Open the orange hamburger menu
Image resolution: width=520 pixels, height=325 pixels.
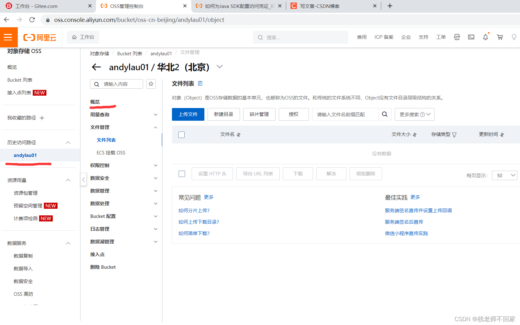(x=8, y=37)
